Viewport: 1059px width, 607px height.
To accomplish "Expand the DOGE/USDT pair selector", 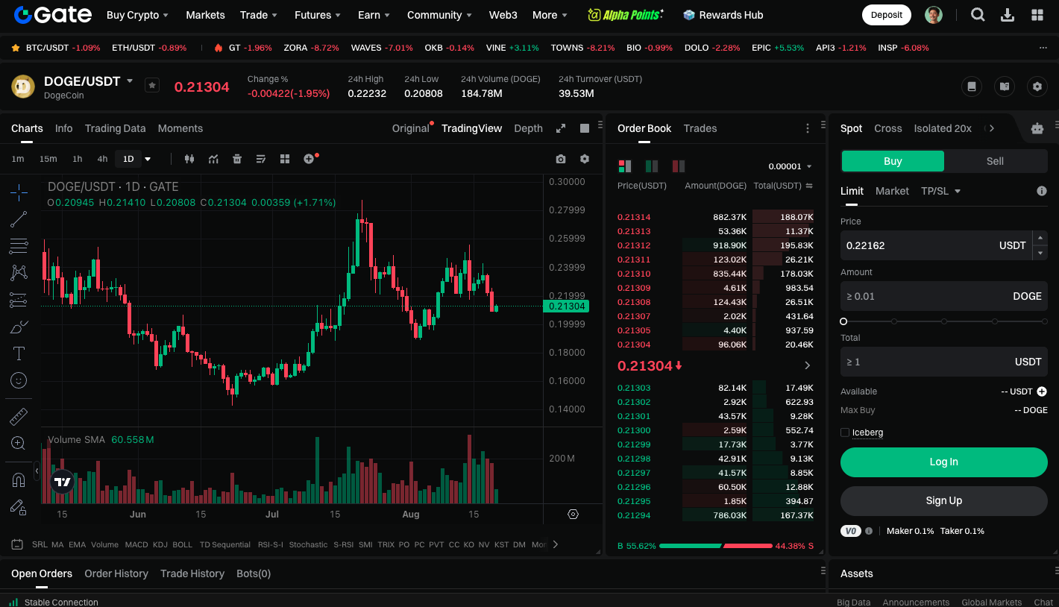I will (x=130, y=81).
